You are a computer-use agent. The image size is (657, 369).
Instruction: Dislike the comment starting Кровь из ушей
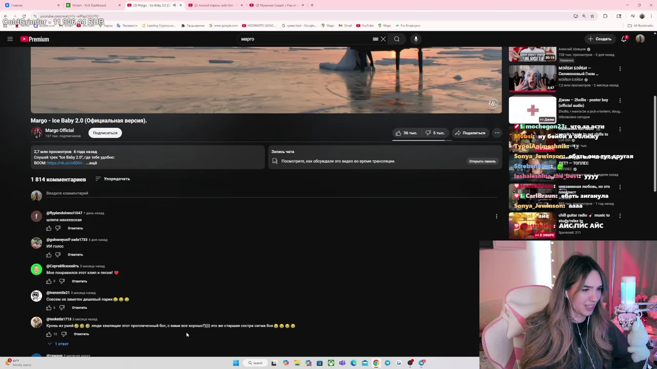pyautogui.click(x=64, y=334)
